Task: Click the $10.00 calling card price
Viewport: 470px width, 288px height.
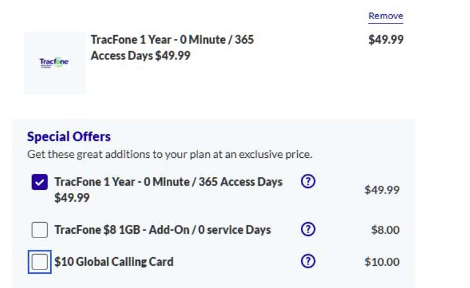Action: tap(382, 262)
